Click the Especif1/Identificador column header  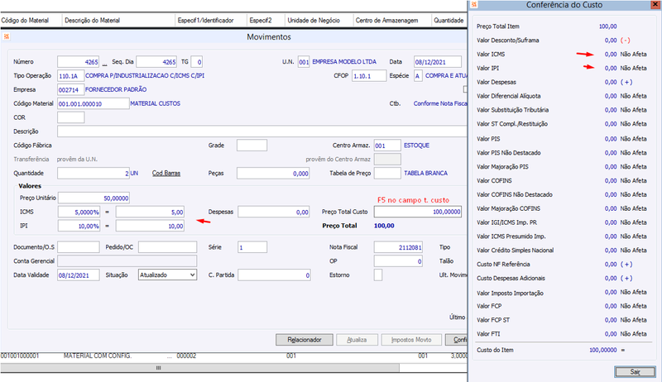click(210, 20)
